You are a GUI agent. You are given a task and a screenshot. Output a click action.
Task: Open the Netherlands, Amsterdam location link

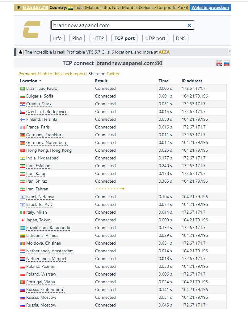(x=50, y=251)
